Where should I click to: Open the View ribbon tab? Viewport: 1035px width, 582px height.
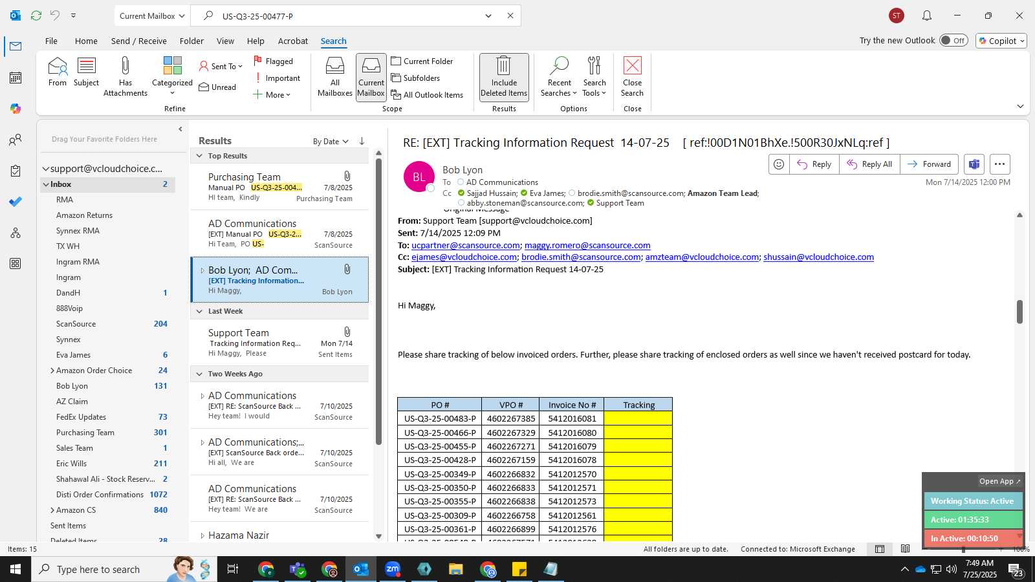coord(225,41)
